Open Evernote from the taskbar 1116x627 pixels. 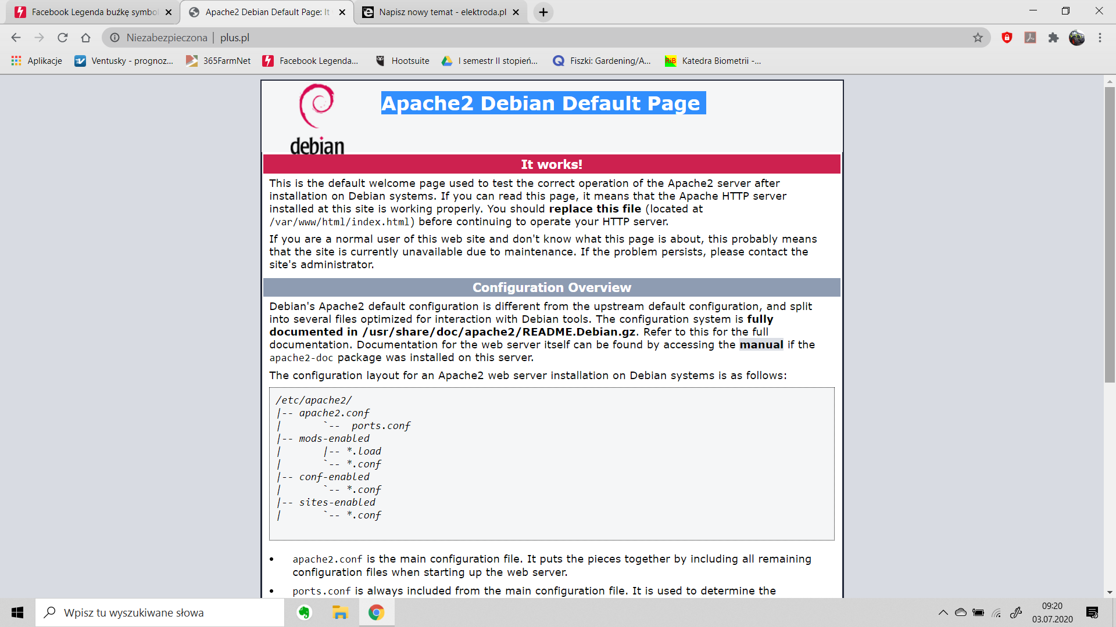tap(304, 612)
